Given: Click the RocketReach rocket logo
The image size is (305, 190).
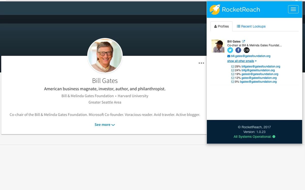Looking at the screenshot, I should coord(215,9).
